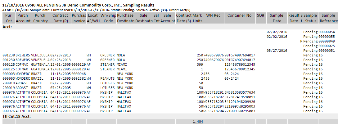Viewport: 338px width, 124px height.
Task: Select sample reference 00000051
Action: tap(327, 51)
